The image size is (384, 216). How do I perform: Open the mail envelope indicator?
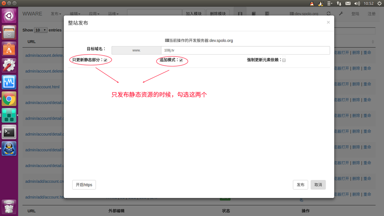pos(348,3)
